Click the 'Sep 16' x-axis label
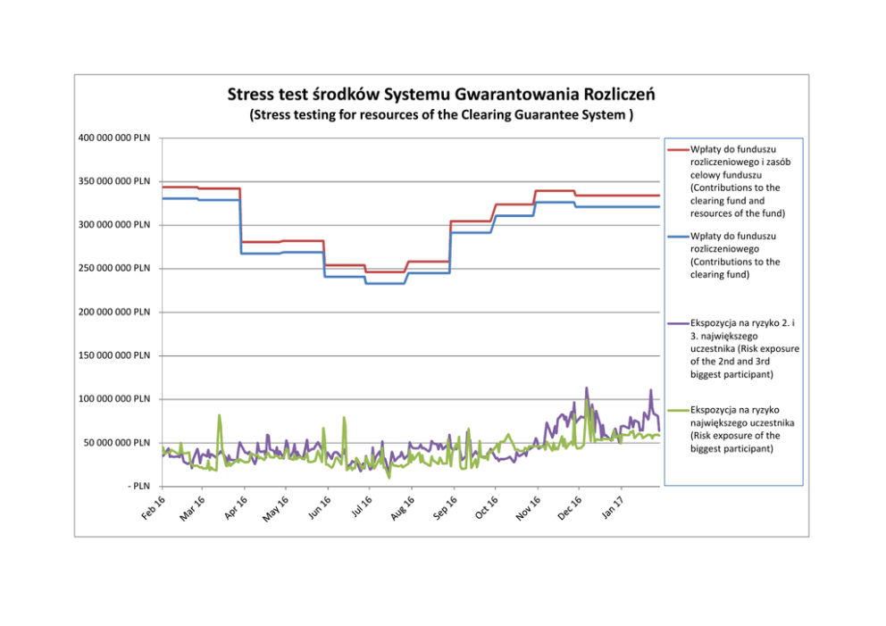The image size is (886, 626). [x=445, y=506]
